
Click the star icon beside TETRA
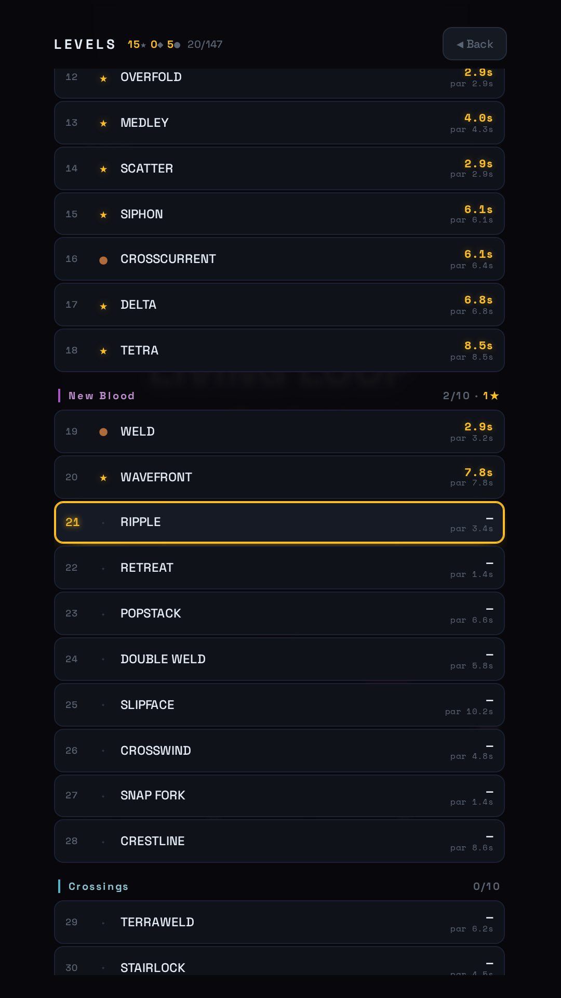point(103,351)
